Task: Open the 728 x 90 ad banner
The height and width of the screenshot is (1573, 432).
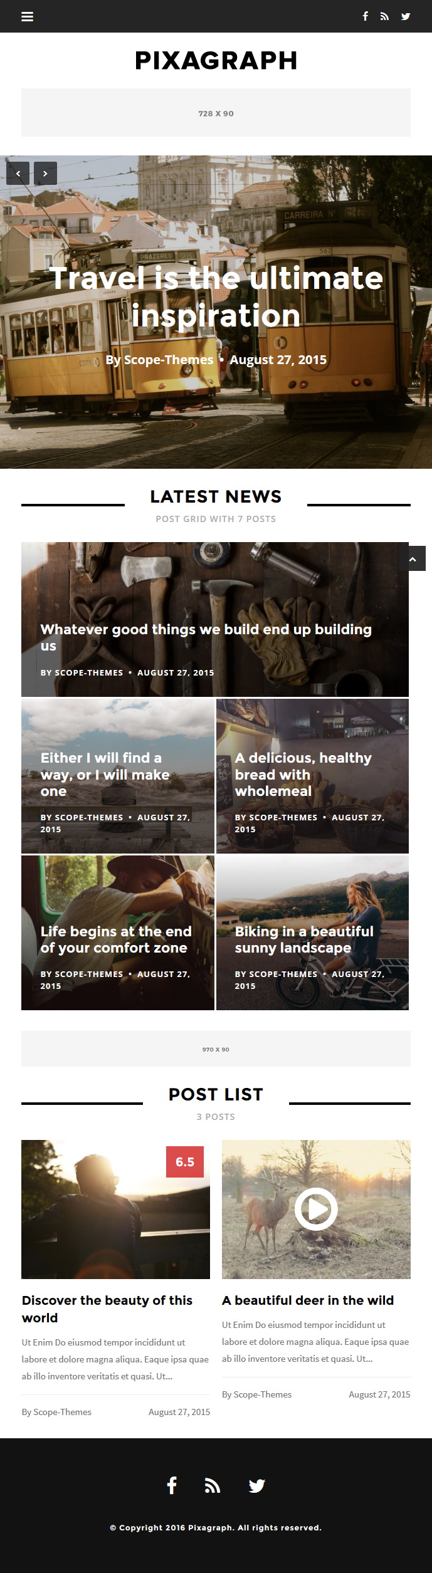Action: tap(216, 113)
